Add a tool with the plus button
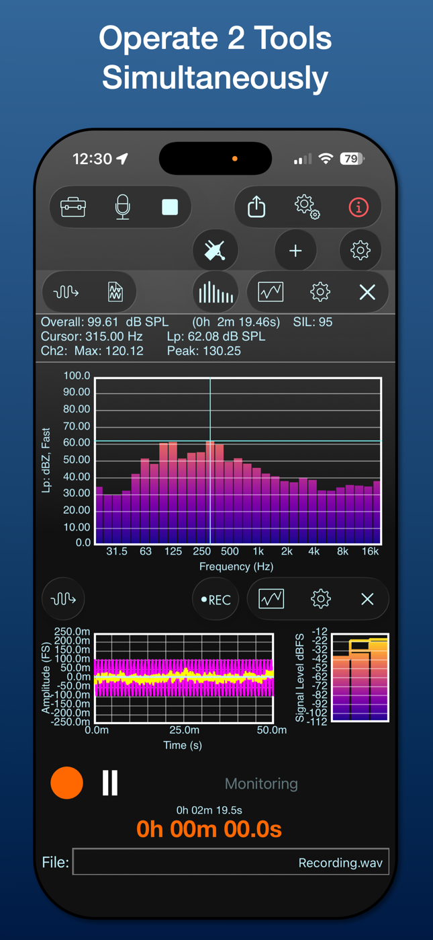Screen dimensions: 433x940 coord(295,251)
